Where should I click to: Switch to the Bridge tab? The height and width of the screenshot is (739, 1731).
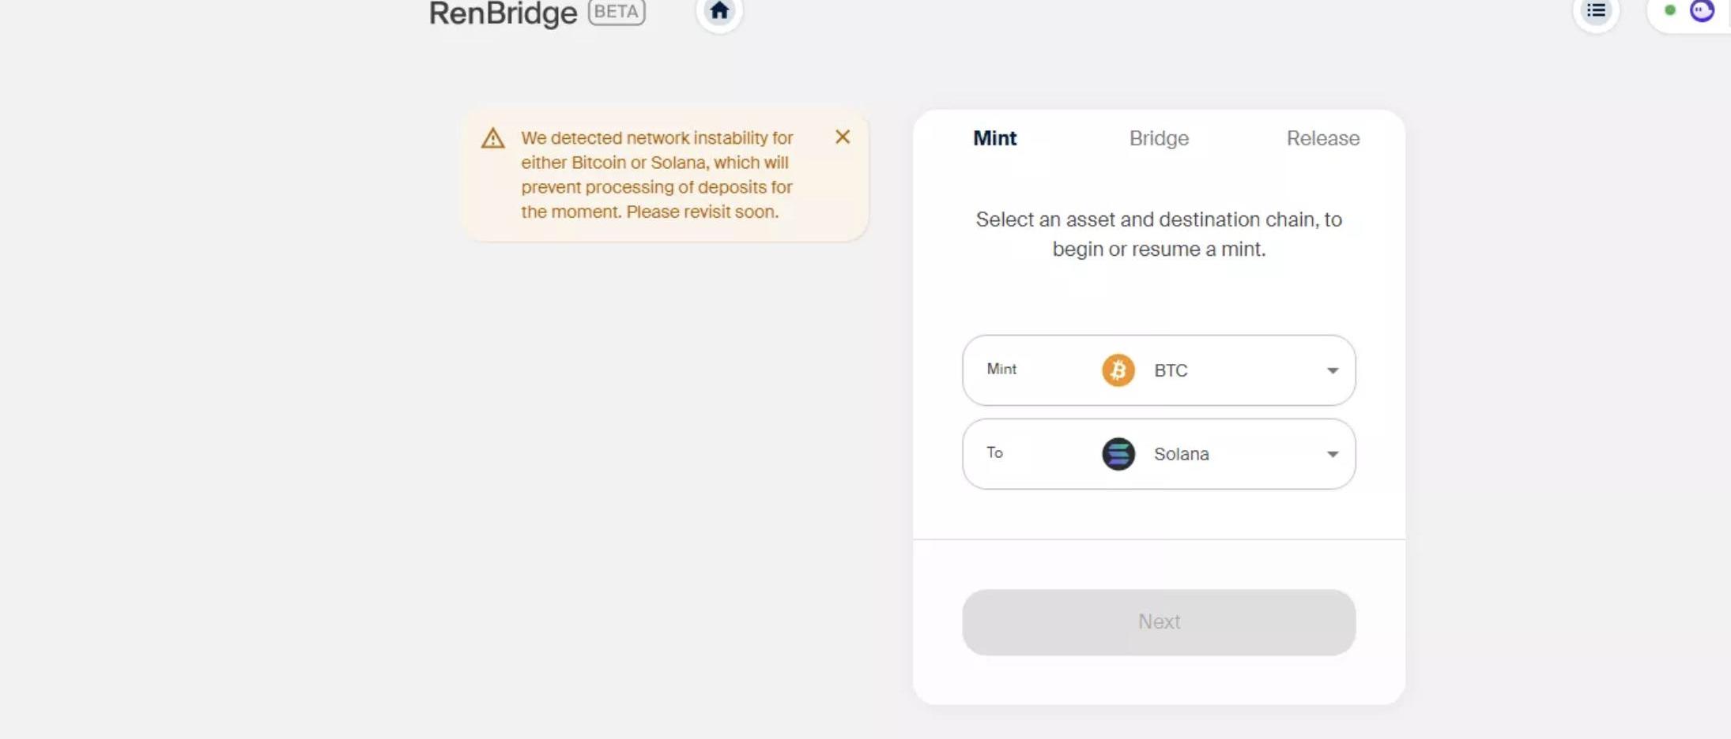1159,138
